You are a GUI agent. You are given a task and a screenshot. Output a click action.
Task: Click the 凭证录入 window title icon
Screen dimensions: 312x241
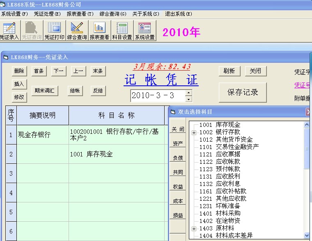pyautogui.click(x=6, y=57)
